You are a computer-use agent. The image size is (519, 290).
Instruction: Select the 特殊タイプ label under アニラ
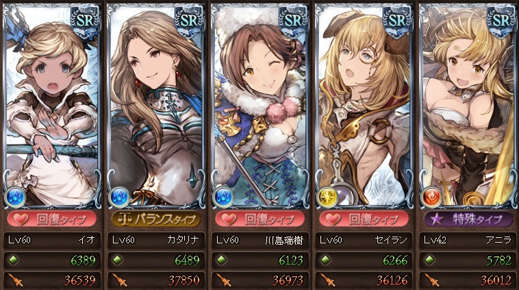click(468, 219)
